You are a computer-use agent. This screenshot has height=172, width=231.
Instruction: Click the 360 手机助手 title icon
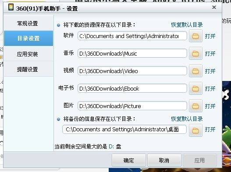click(x=11, y=7)
